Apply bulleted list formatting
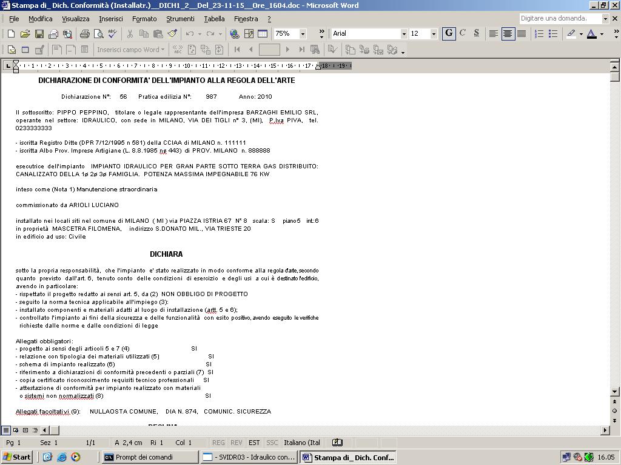Image resolution: width=621 pixels, height=465 pixels. point(553,34)
